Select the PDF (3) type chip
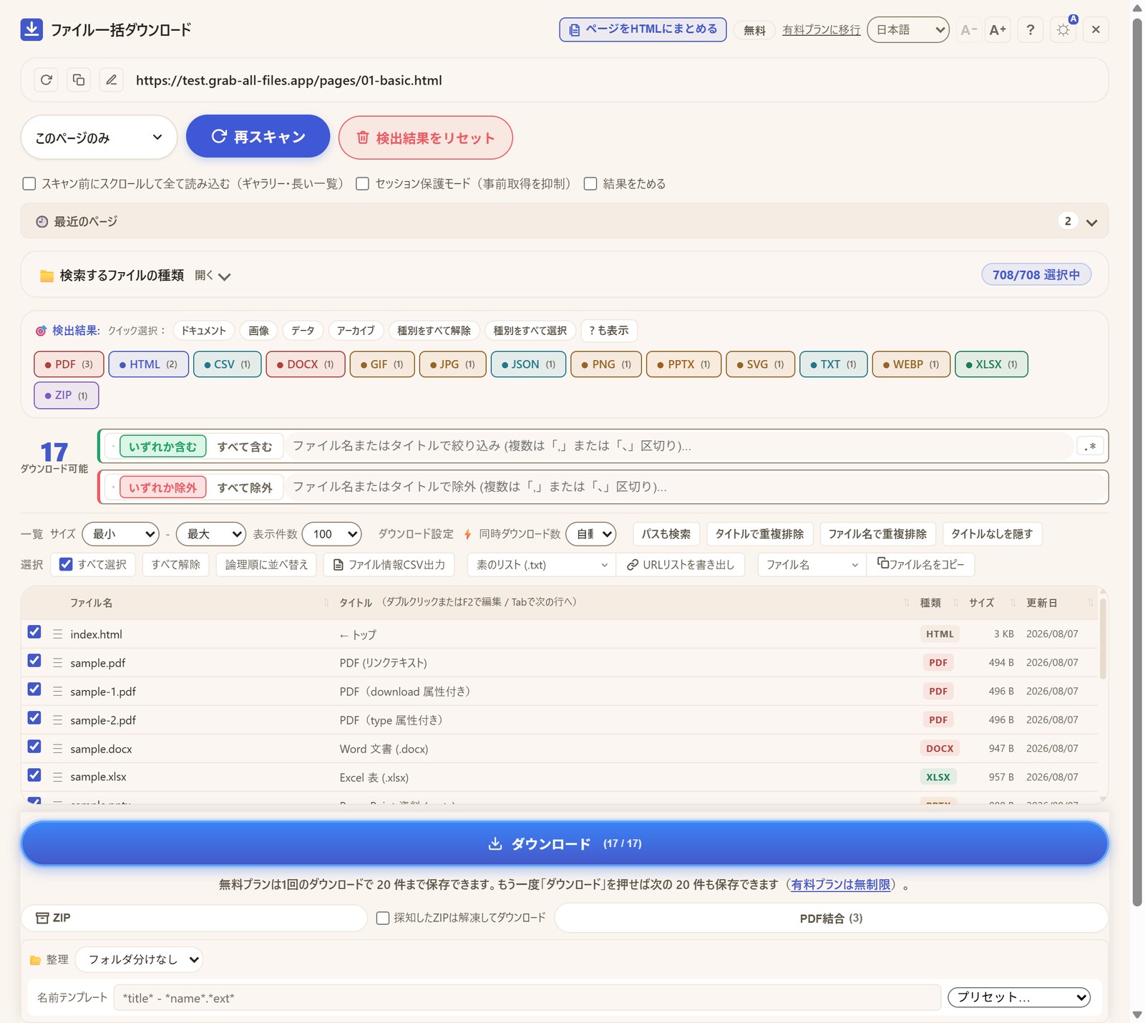This screenshot has height=1023, width=1145. tap(69, 364)
